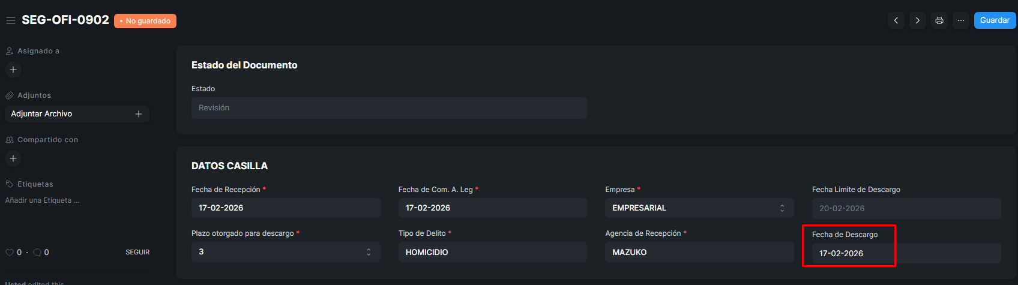The height and width of the screenshot is (285, 1018).
Task: Click the plus icon under Asignado a
Action: pyautogui.click(x=13, y=70)
